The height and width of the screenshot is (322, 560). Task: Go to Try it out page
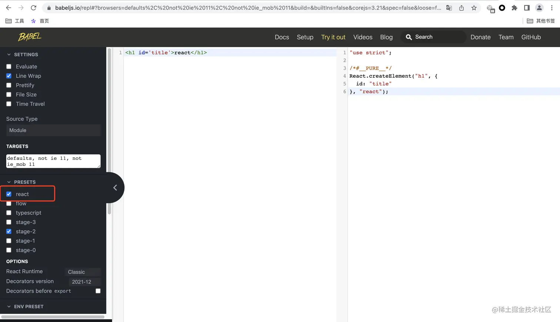coord(333,37)
